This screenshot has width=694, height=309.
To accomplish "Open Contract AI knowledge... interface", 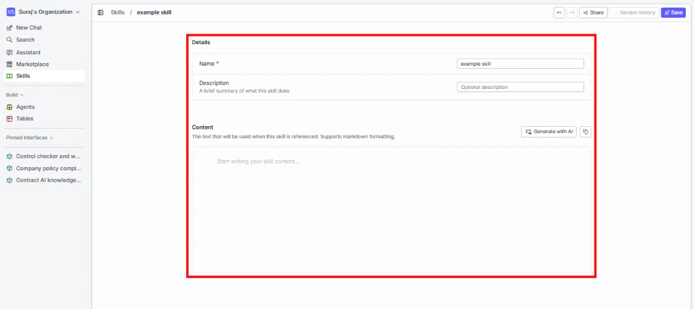I will point(49,180).
